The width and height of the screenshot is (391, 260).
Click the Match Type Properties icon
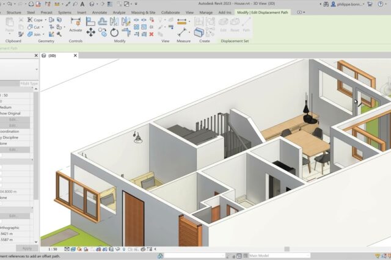point(21,34)
